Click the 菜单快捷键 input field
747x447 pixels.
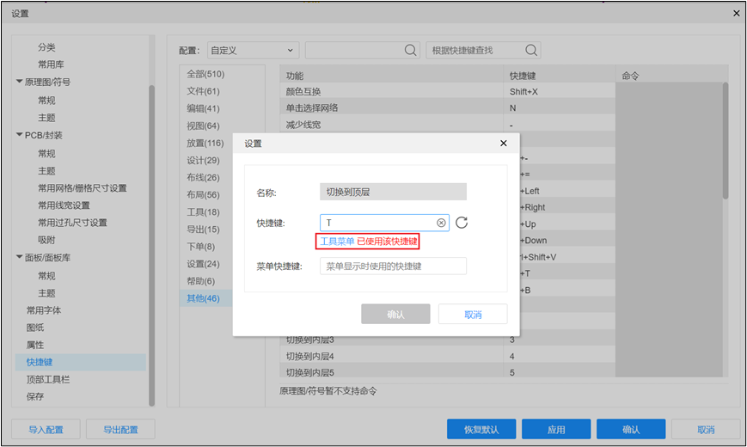393,266
